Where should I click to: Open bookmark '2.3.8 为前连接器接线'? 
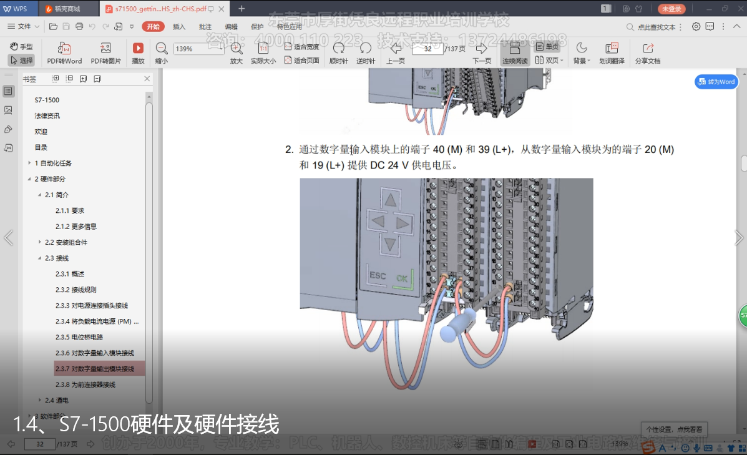pyautogui.click(x=85, y=384)
